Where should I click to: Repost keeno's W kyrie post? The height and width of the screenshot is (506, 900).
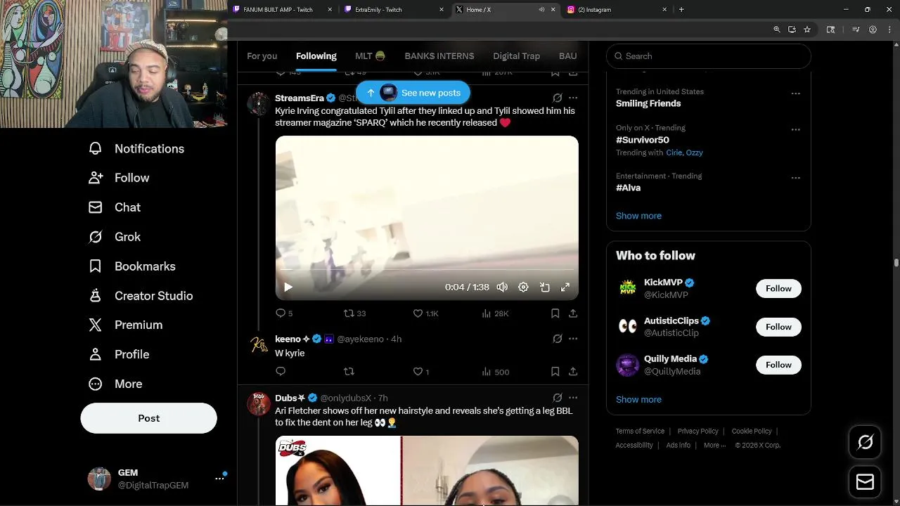(x=349, y=372)
